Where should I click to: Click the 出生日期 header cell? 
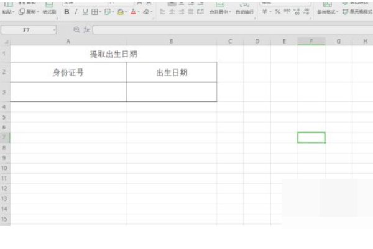pyautogui.click(x=172, y=72)
